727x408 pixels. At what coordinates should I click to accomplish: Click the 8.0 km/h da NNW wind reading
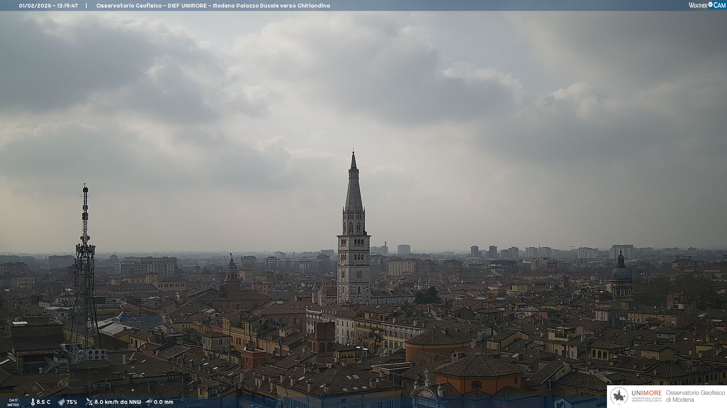[117, 402]
